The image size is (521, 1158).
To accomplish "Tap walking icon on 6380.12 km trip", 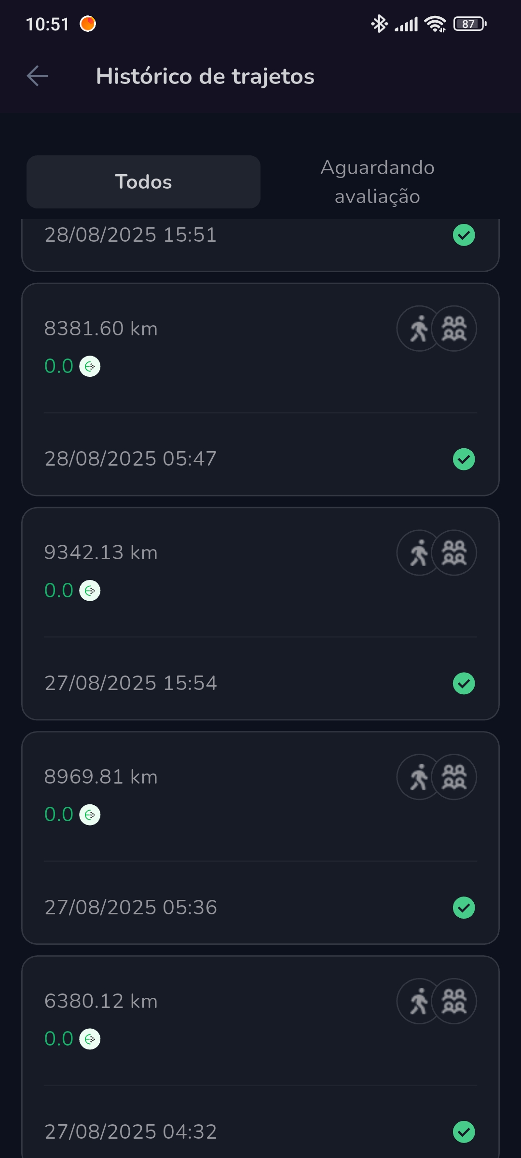I will point(419,1001).
